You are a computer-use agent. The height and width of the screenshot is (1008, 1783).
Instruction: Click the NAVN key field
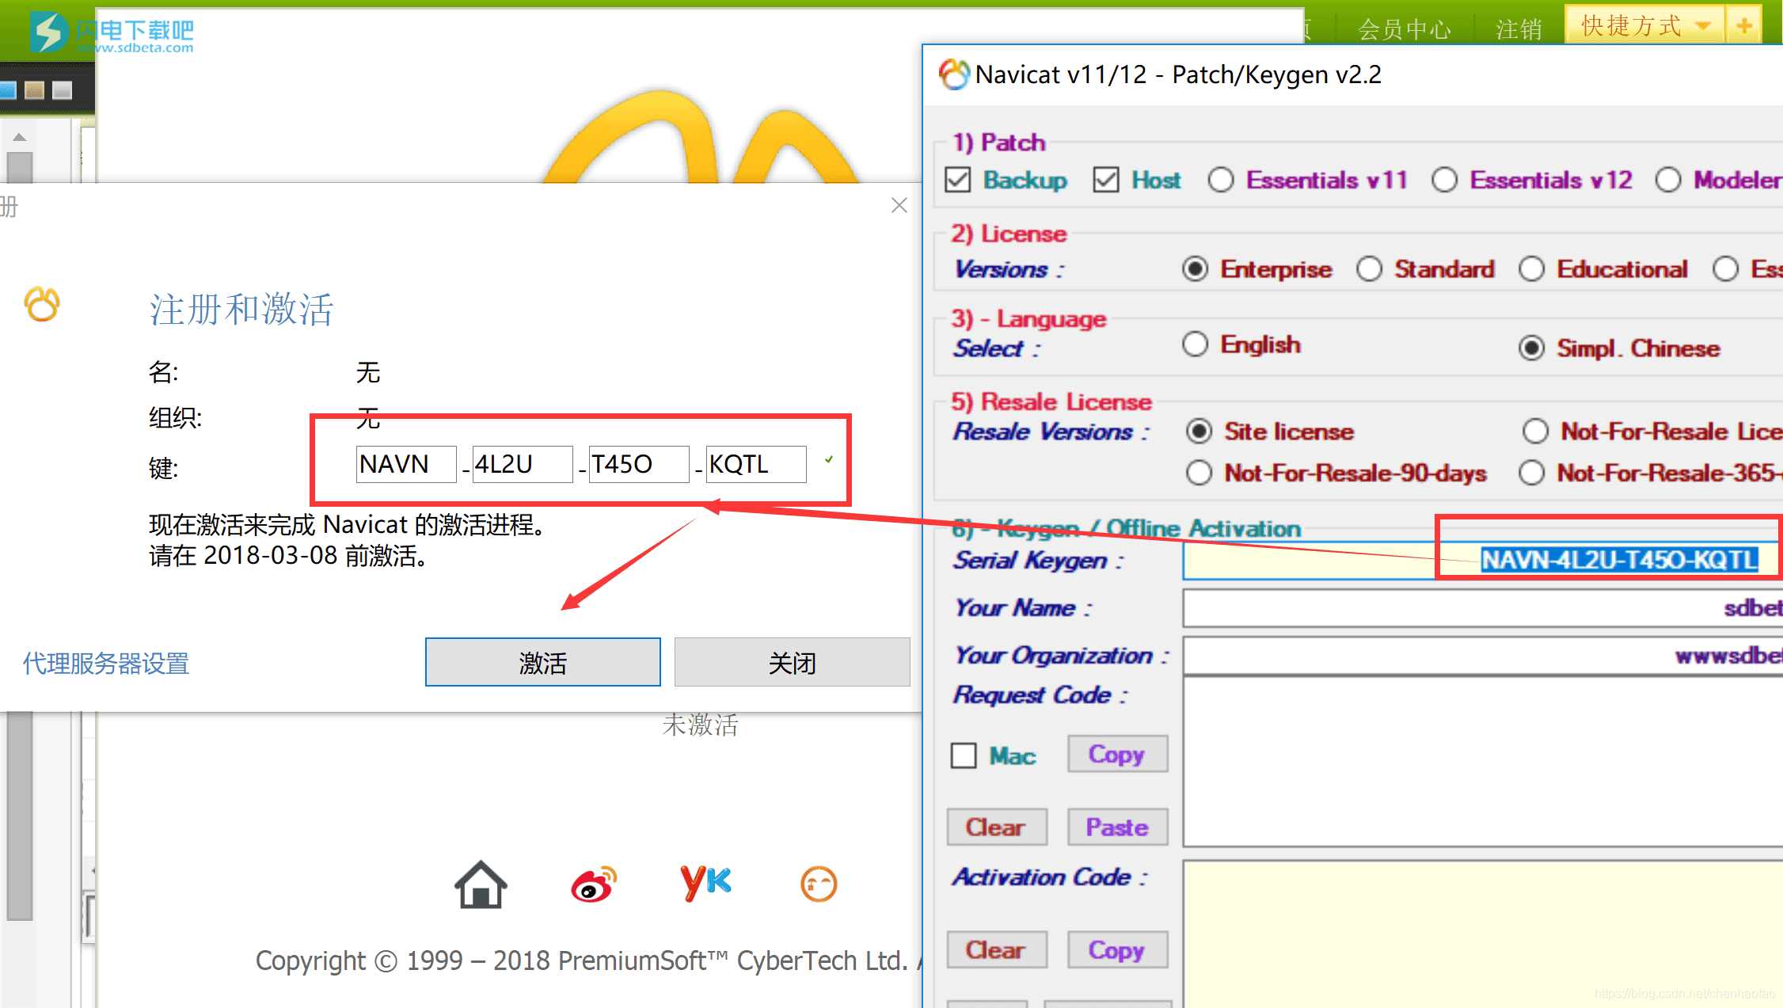406,464
